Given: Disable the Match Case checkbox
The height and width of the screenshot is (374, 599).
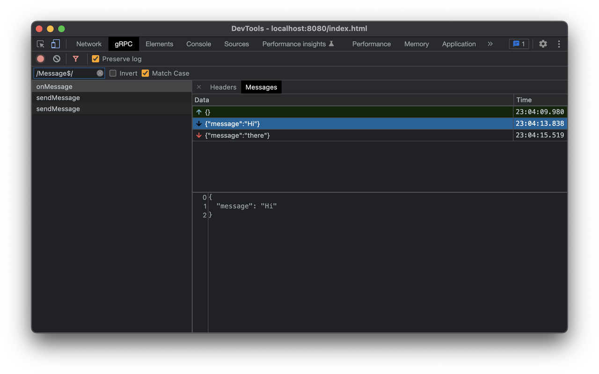Looking at the screenshot, I should tap(145, 73).
